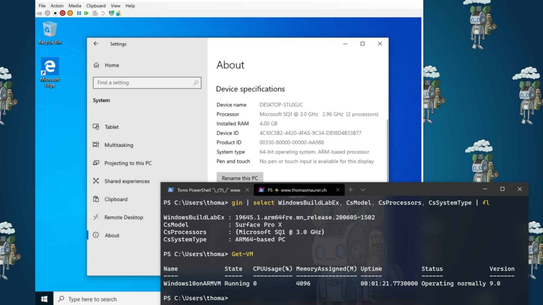This screenshot has width=543, height=305.
Task: Click the Enhanced Session toolbar icon
Action: pyautogui.click(x=111, y=13)
